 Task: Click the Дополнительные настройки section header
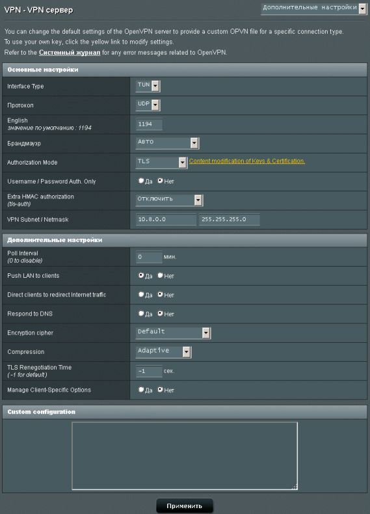pos(185,240)
